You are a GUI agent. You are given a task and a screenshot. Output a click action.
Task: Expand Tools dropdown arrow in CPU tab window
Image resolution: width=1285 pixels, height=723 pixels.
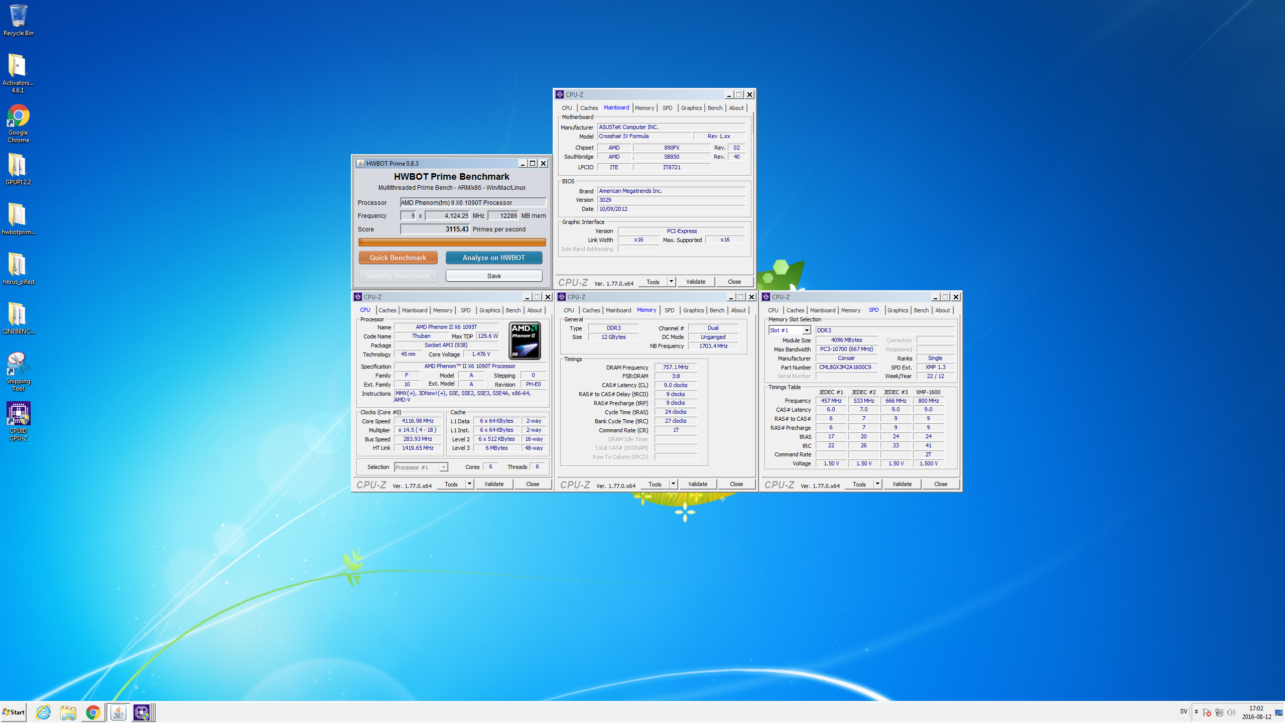pyautogui.click(x=469, y=484)
